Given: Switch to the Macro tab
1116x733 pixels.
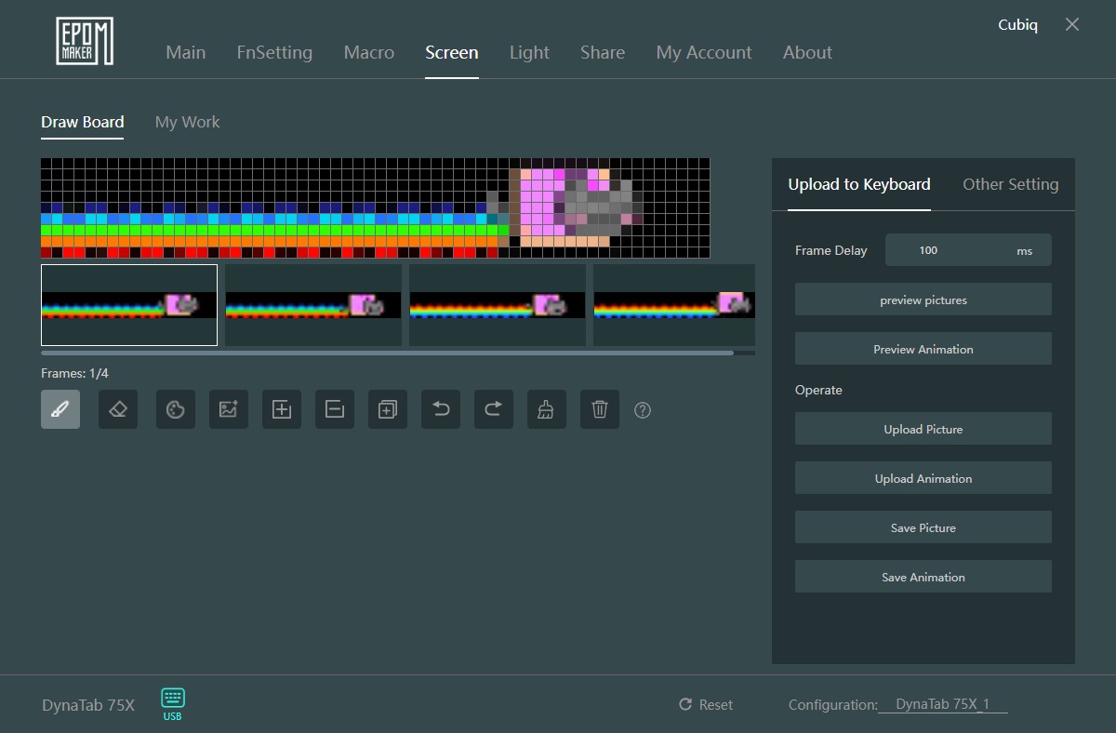Looking at the screenshot, I should [x=369, y=53].
